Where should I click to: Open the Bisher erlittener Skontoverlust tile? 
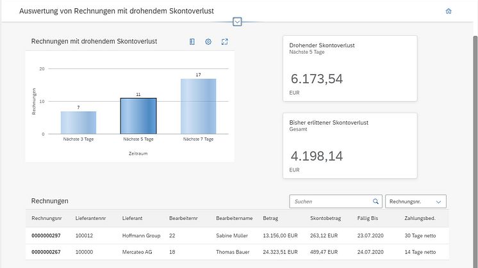[x=350, y=146]
